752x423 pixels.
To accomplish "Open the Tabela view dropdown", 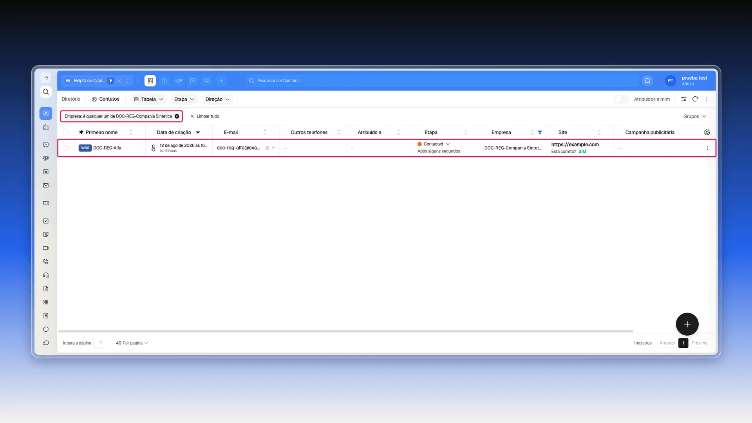I will point(148,99).
